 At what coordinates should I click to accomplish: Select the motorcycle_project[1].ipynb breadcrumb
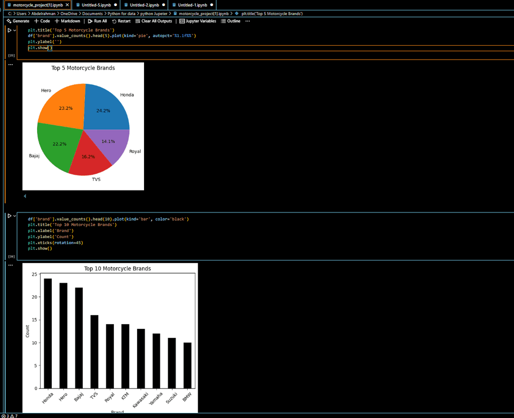point(201,14)
